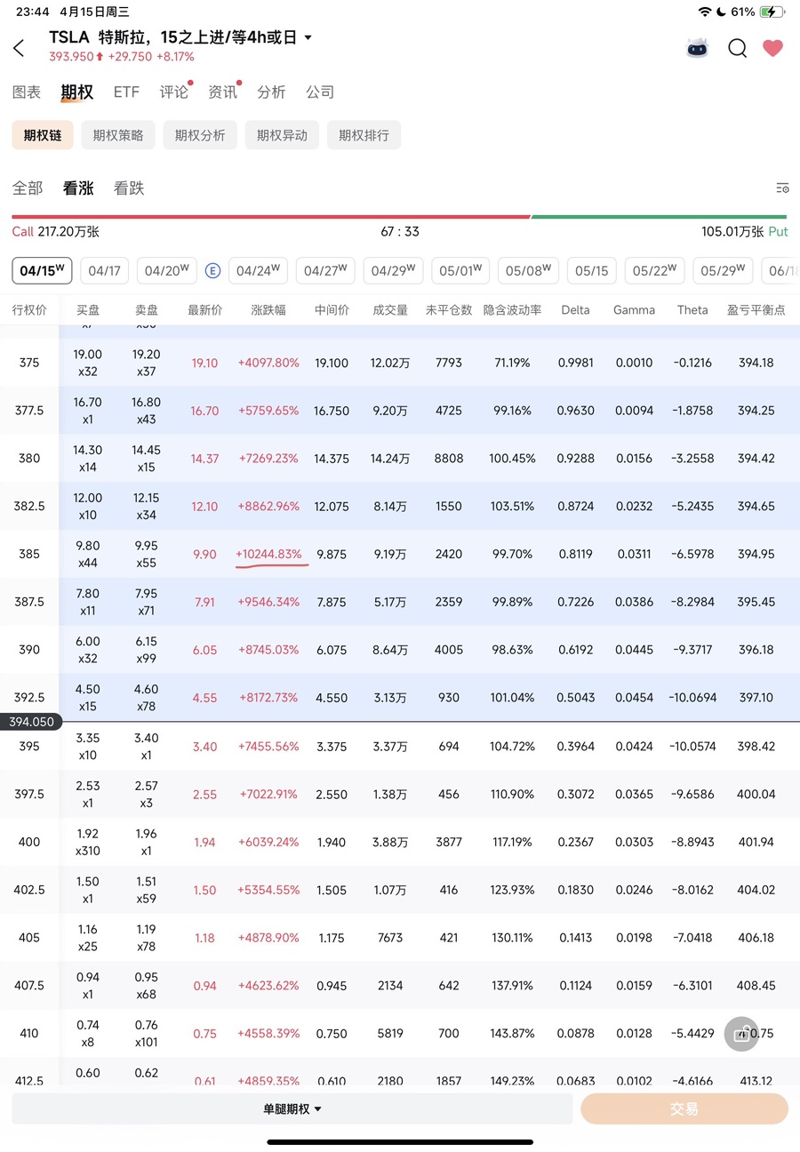Tap the home indicator bar
The height and width of the screenshot is (1152, 800).
[400, 1142]
